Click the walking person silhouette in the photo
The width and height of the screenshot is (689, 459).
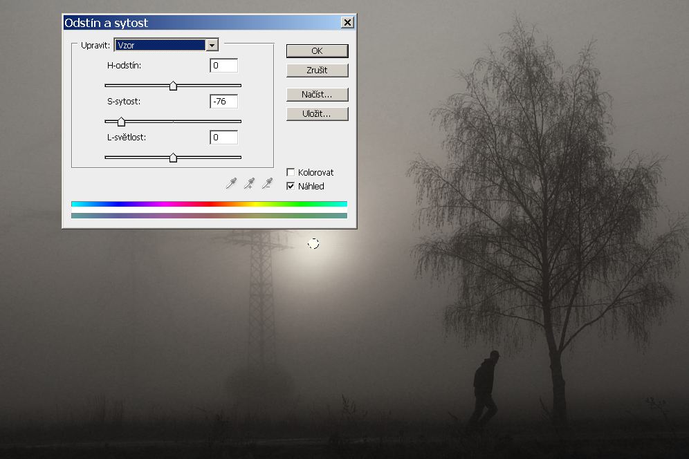tap(486, 387)
